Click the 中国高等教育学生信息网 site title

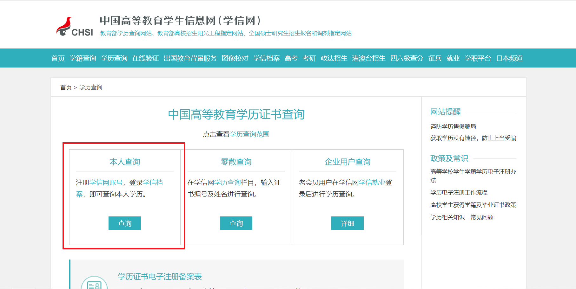click(180, 21)
